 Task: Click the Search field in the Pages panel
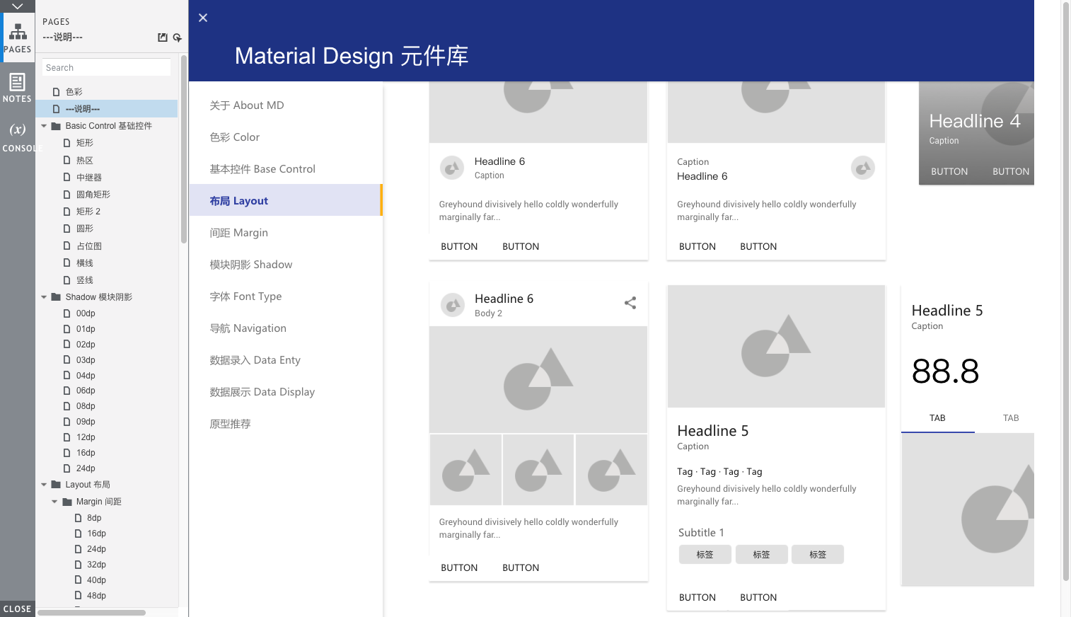tap(106, 68)
